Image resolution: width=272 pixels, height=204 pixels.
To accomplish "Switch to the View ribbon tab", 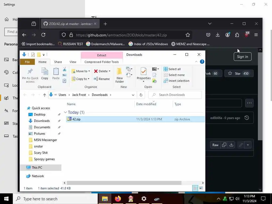I will pyautogui.click(x=73, y=62).
